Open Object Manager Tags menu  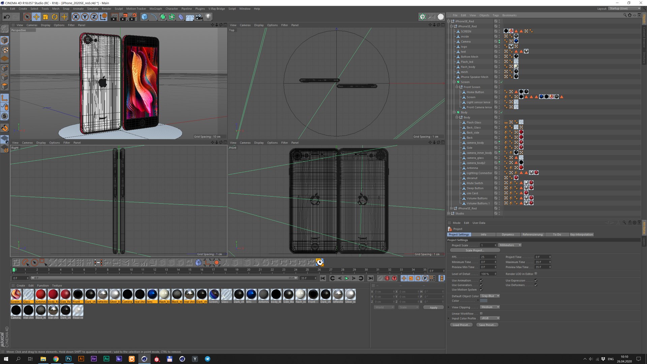pyautogui.click(x=495, y=15)
